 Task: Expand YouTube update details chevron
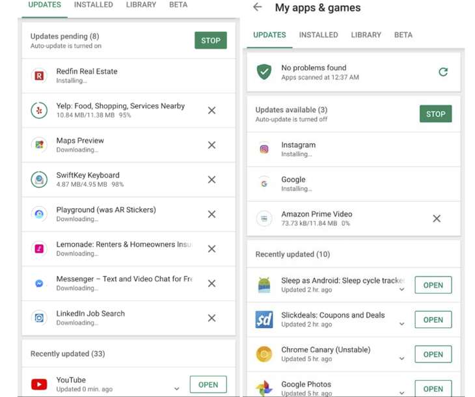(x=176, y=389)
